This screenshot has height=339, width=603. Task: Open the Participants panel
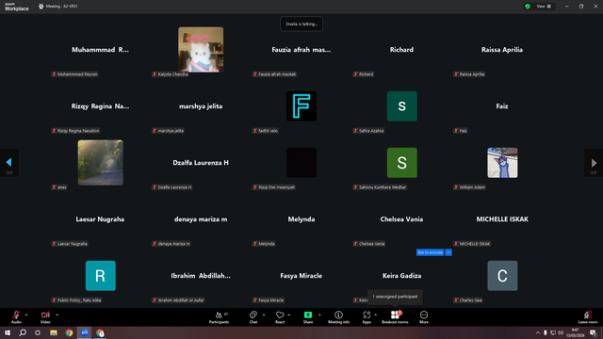coord(219,317)
